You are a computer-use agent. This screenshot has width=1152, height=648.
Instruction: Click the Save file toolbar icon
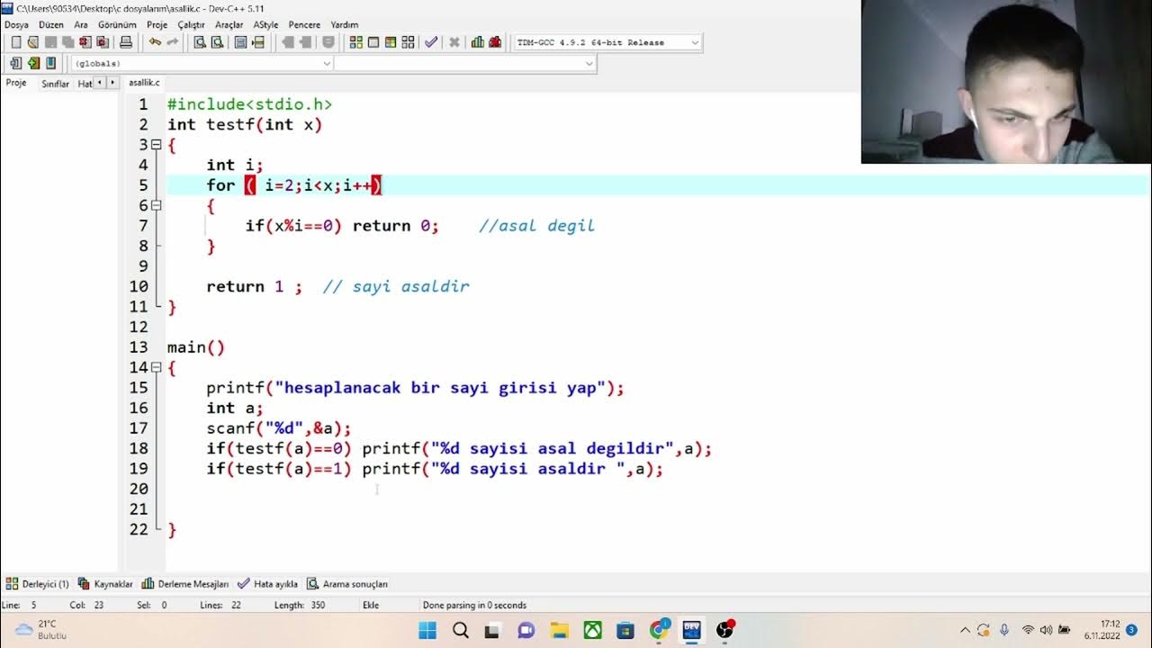[x=50, y=42]
